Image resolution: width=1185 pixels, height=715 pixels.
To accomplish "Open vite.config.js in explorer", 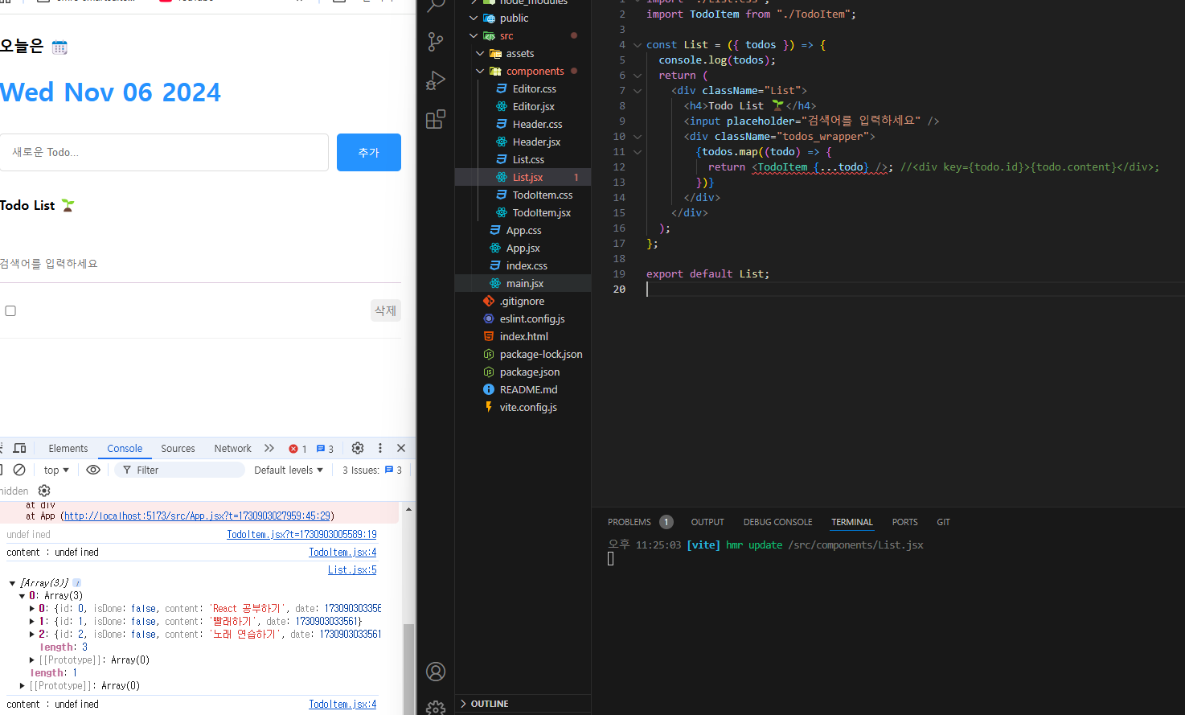I will 528,407.
